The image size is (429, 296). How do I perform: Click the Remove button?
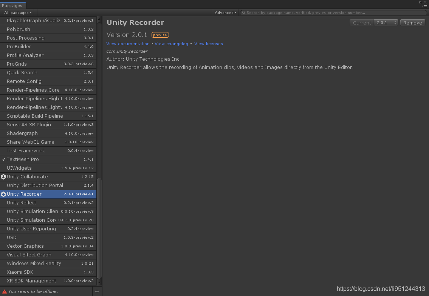point(413,23)
